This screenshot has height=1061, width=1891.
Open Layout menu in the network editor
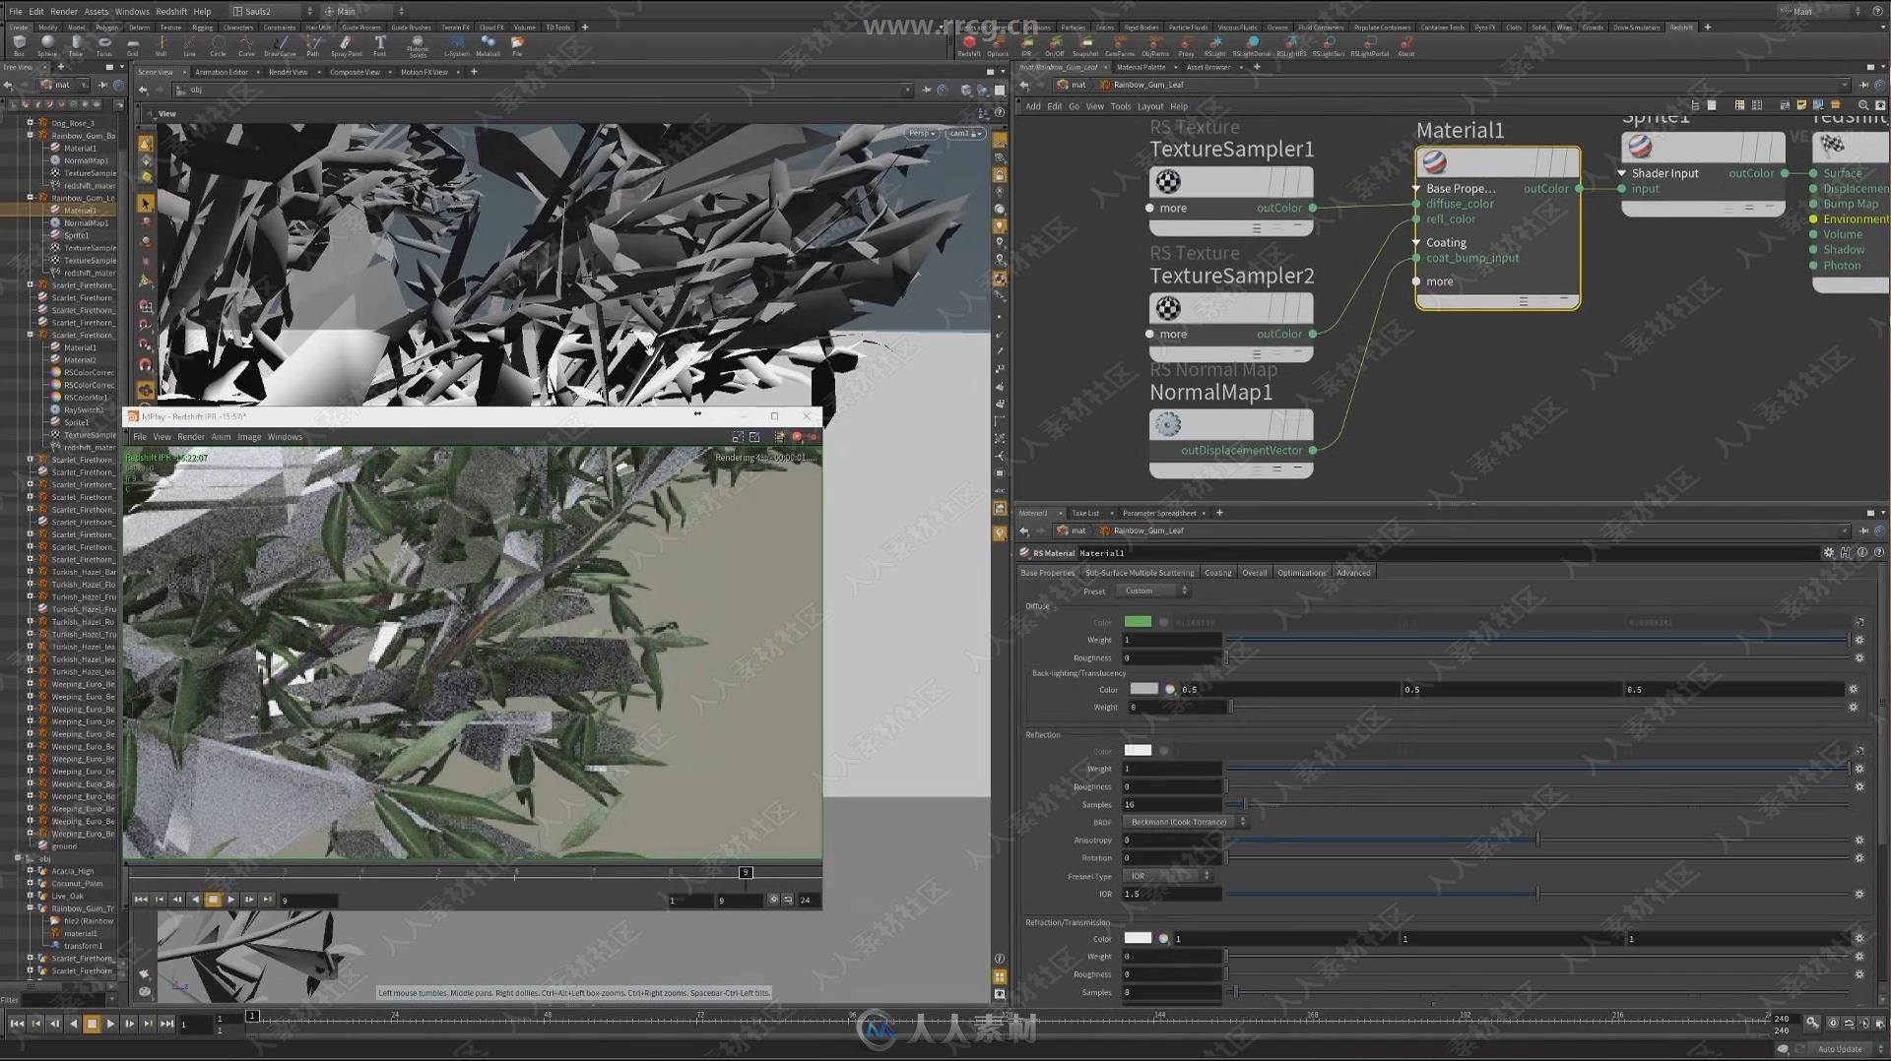click(1150, 106)
